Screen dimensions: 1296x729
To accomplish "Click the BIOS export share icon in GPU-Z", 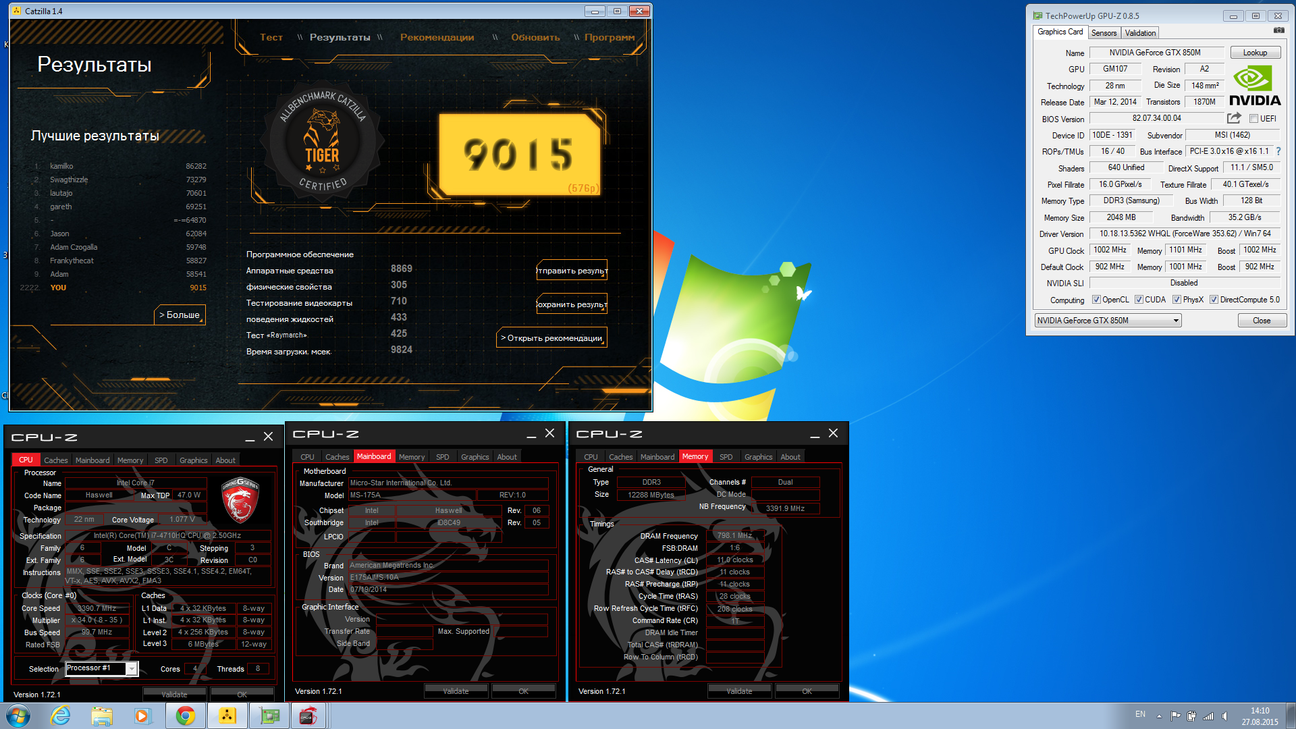I will (1234, 118).
